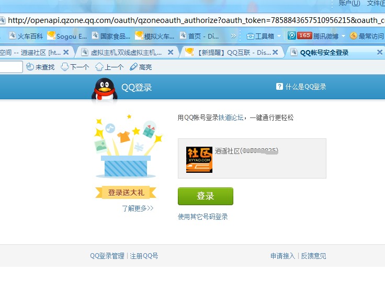
Task: Click the 登录送大礼 banner
Action: point(126,192)
